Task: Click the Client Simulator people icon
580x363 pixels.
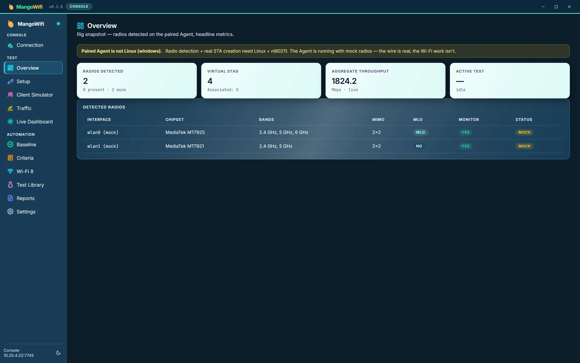Action: [x=10, y=95]
